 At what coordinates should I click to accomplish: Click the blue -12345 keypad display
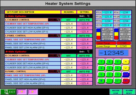(113, 53)
